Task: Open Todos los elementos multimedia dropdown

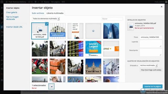Action: pyautogui.click(x=46, y=19)
